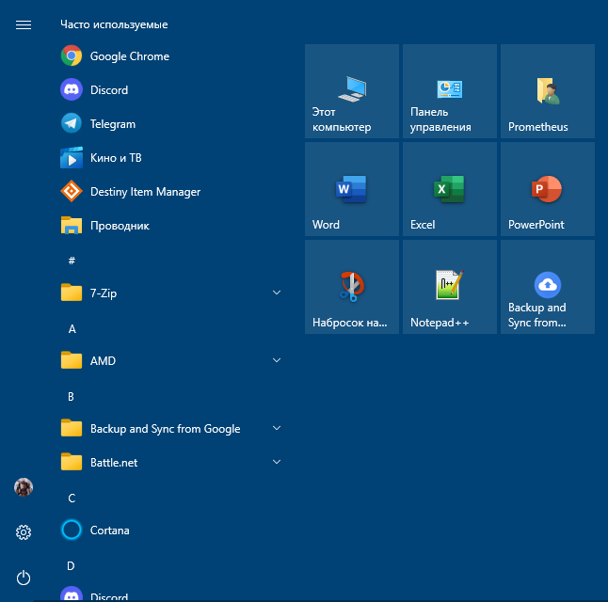Expand the AMD folder chevron
The height and width of the screenshot is (602, 608).
(x=277, y=360)
